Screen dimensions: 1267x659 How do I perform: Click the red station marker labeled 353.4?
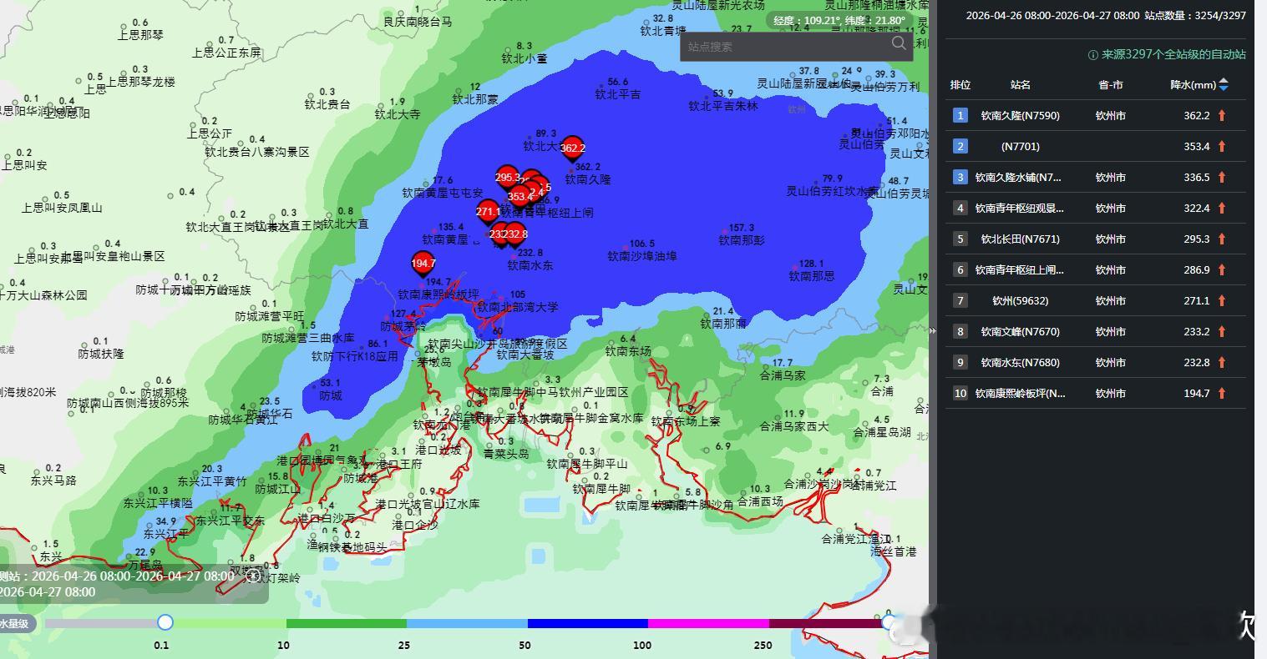[x=518, y=196]
